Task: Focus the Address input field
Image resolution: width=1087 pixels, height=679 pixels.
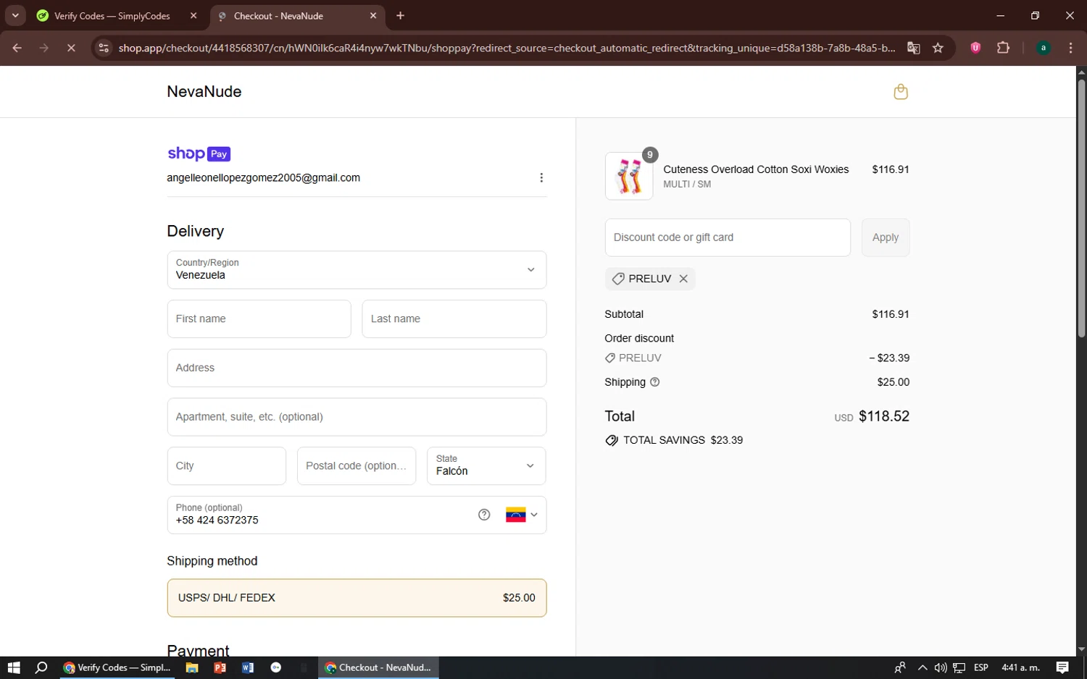Action: click(357, 368)
